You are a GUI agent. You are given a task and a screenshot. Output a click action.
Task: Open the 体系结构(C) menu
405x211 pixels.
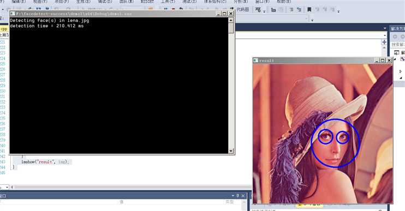[215, 2]
